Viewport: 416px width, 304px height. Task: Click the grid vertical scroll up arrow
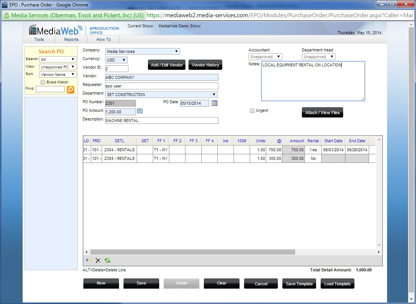click(x=379, y=139)
